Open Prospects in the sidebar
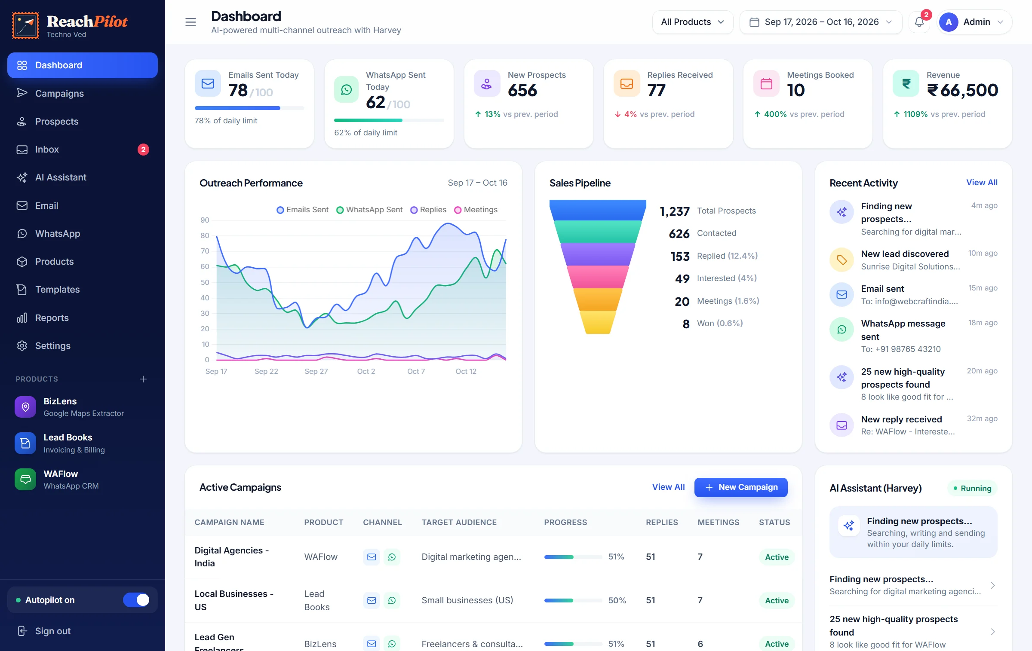The width and height of the screenshot is (1032, 651). pyautogui.click(x=83, y=121)
